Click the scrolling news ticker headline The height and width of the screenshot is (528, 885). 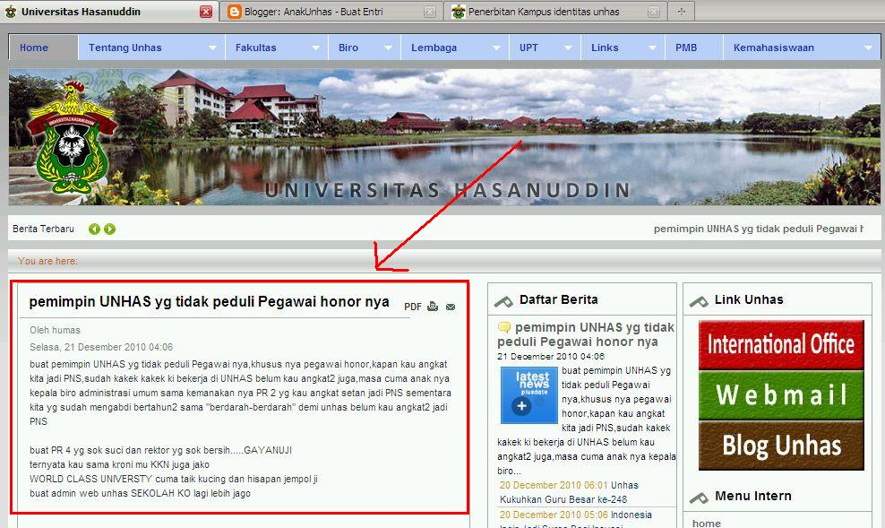758,229
